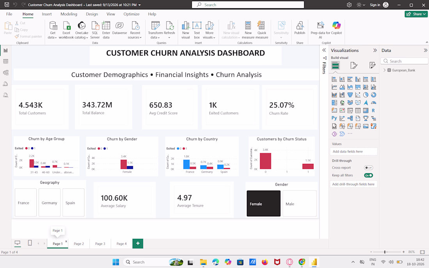
Task: Select the Gauge visual
Action: point(374,103)
